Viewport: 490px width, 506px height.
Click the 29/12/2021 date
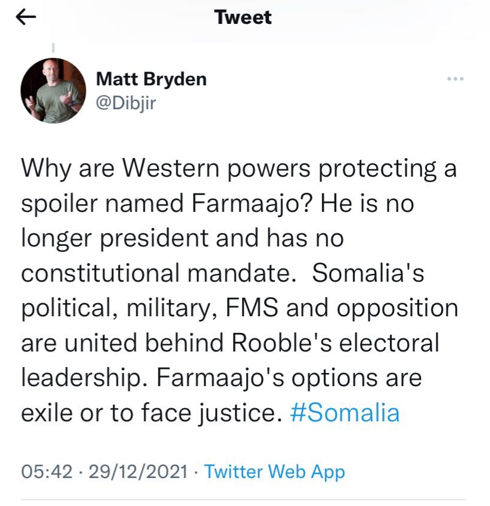(138, 472)
